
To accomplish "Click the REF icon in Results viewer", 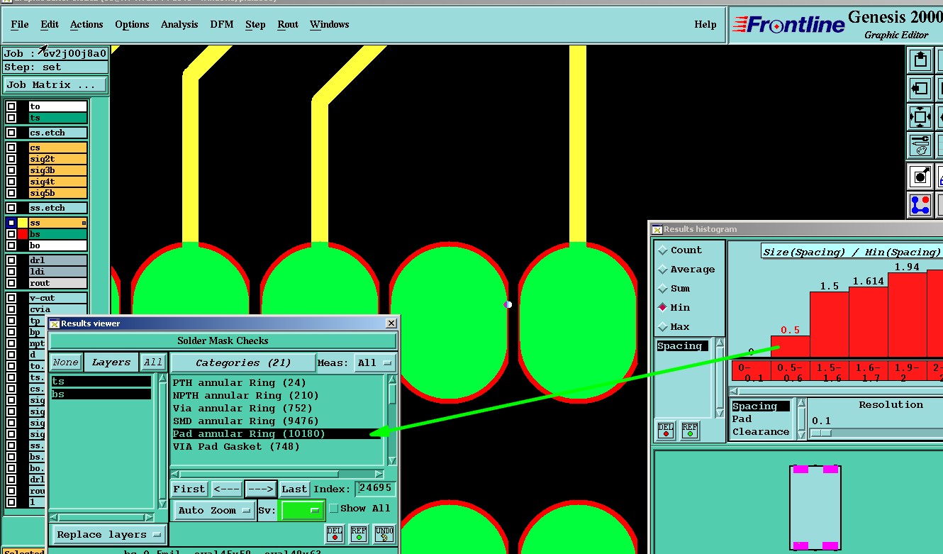I will click(359, 533).
